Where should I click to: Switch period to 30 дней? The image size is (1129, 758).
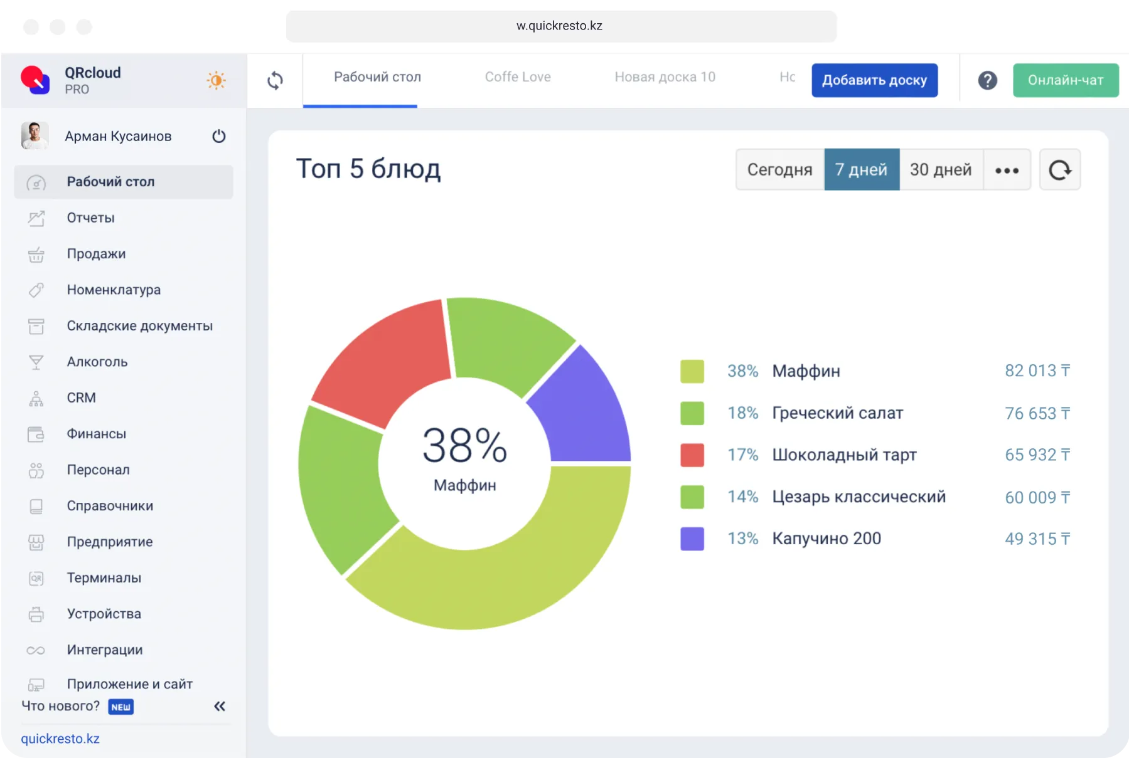tap(940, 170)
